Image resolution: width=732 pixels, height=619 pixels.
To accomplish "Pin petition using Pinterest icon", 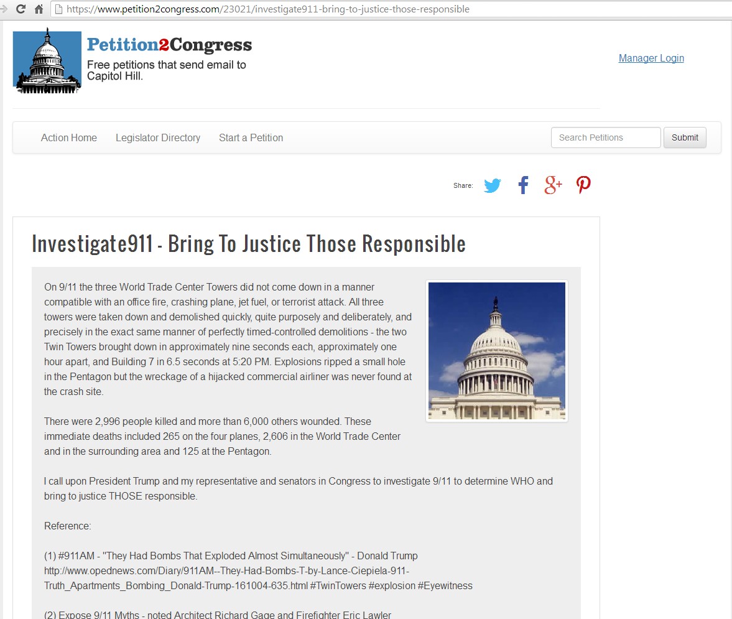I will [583, 185].
